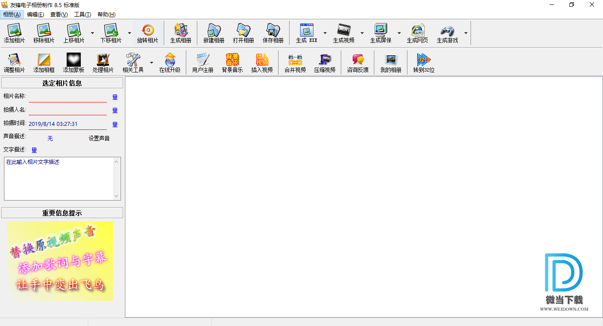Viewport: 603px width, 326px height.
Task: Click the empty photo list area
Action: click(364, 197)
